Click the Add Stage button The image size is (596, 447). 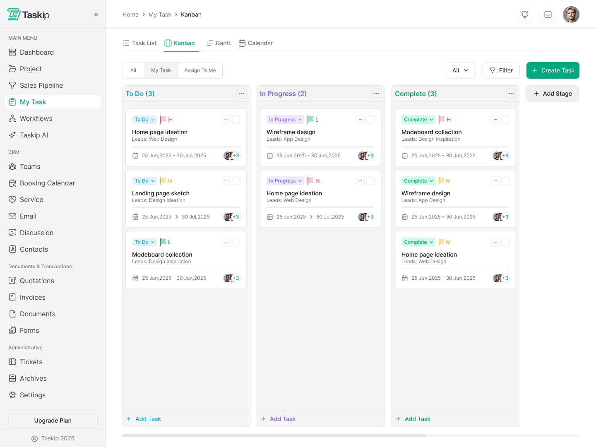552,94
